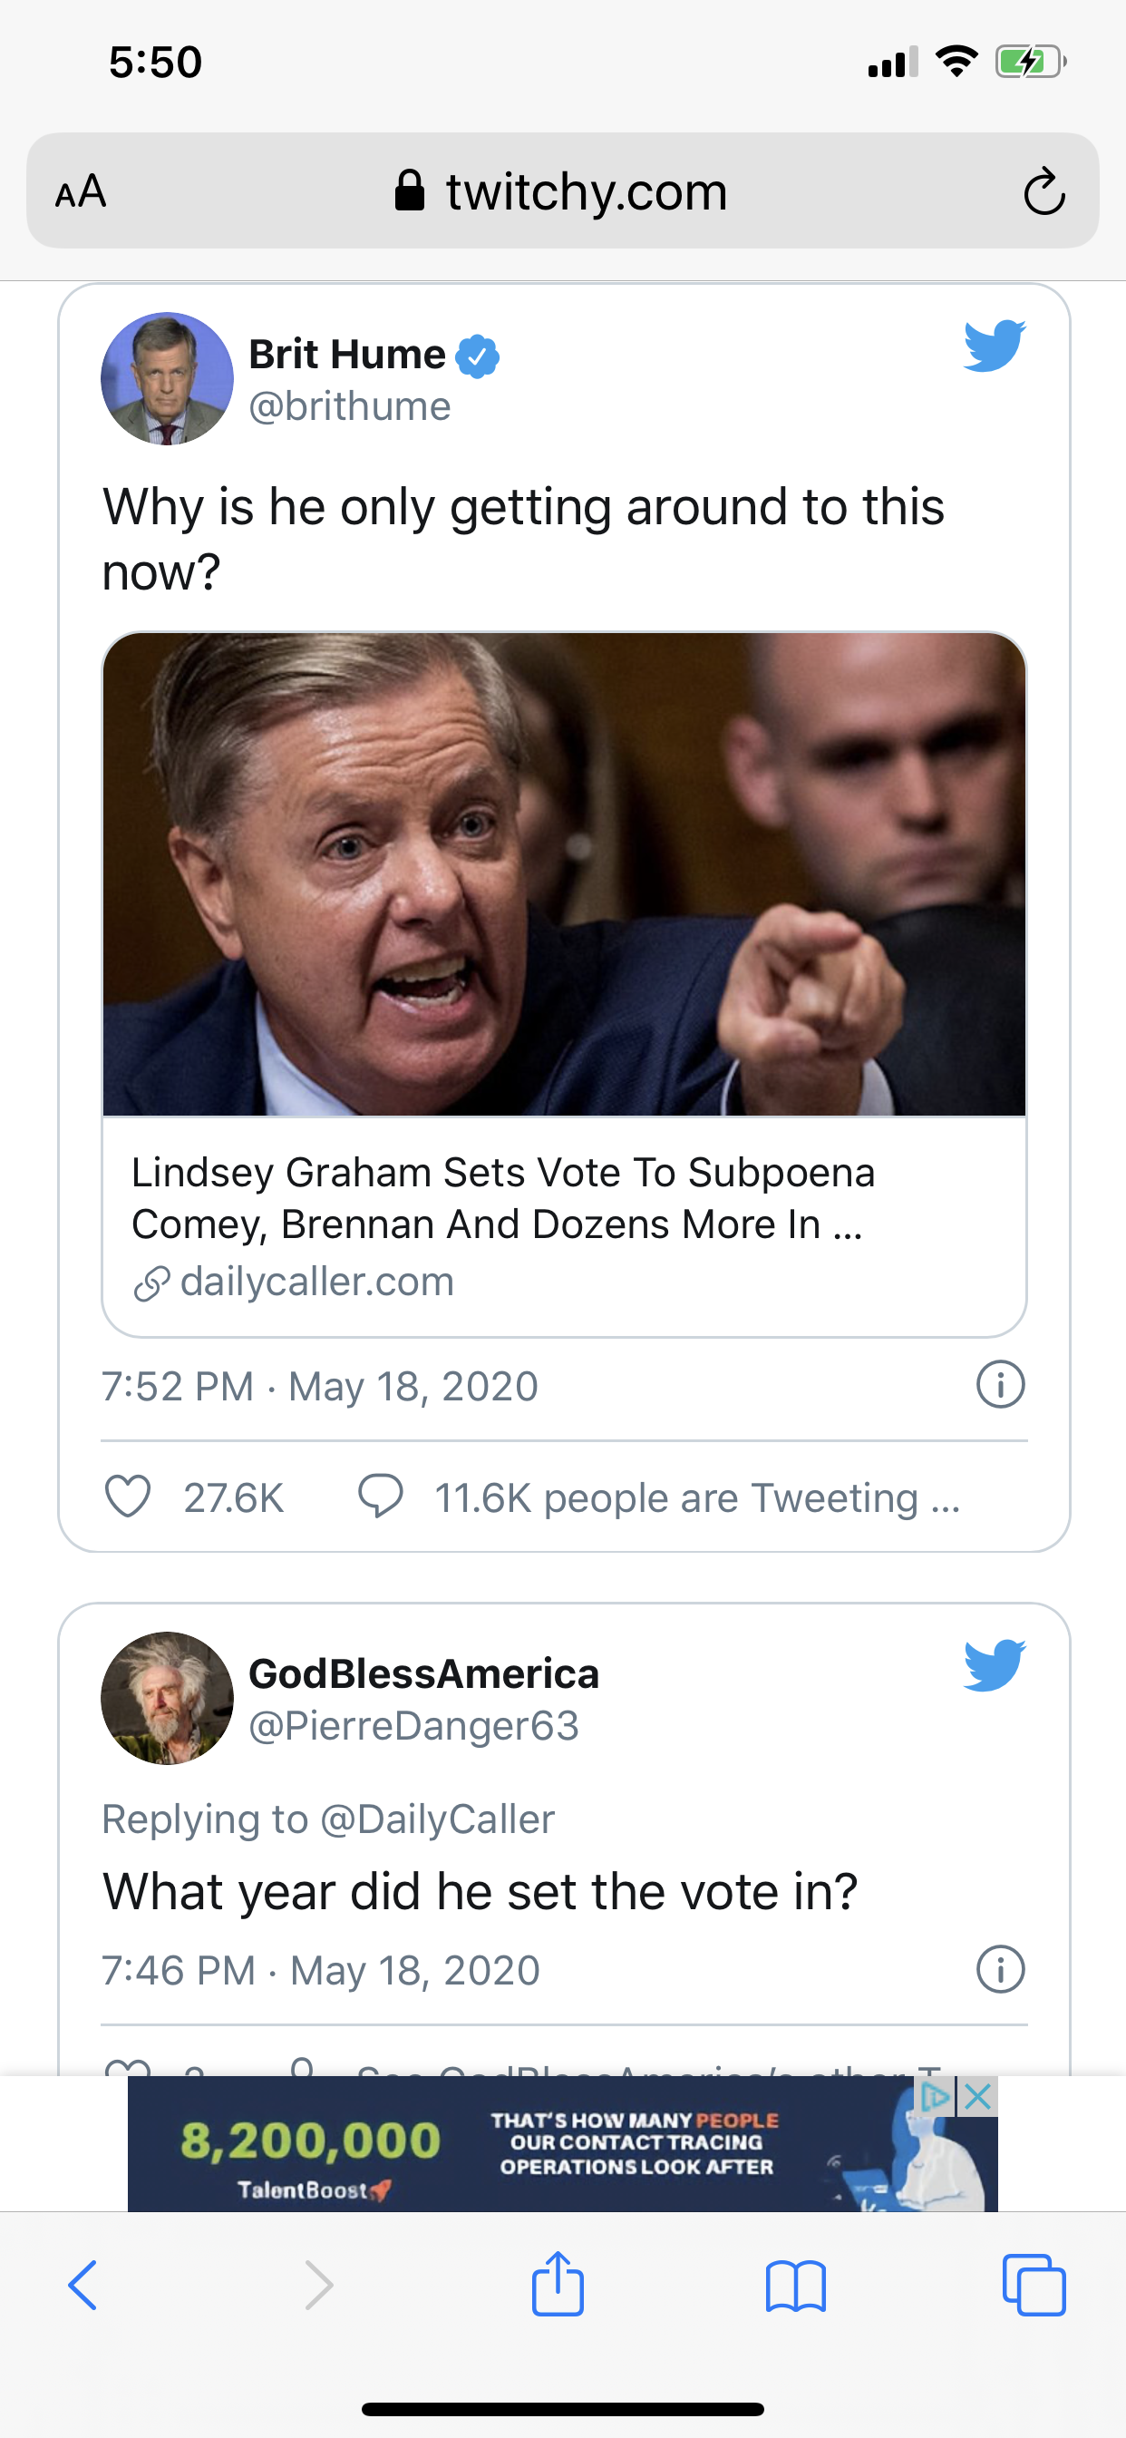Open the Safari share sheet icon
The image size is (1126, 2438).
[x=558, y=2285]
